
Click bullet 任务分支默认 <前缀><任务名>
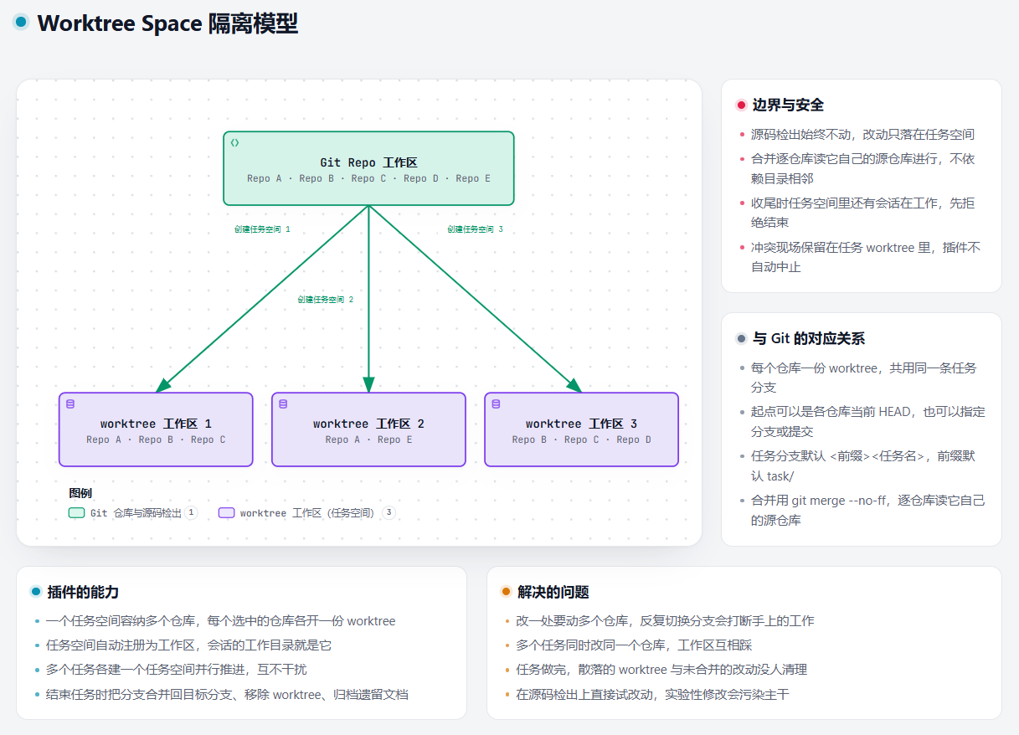coord(862,465)
